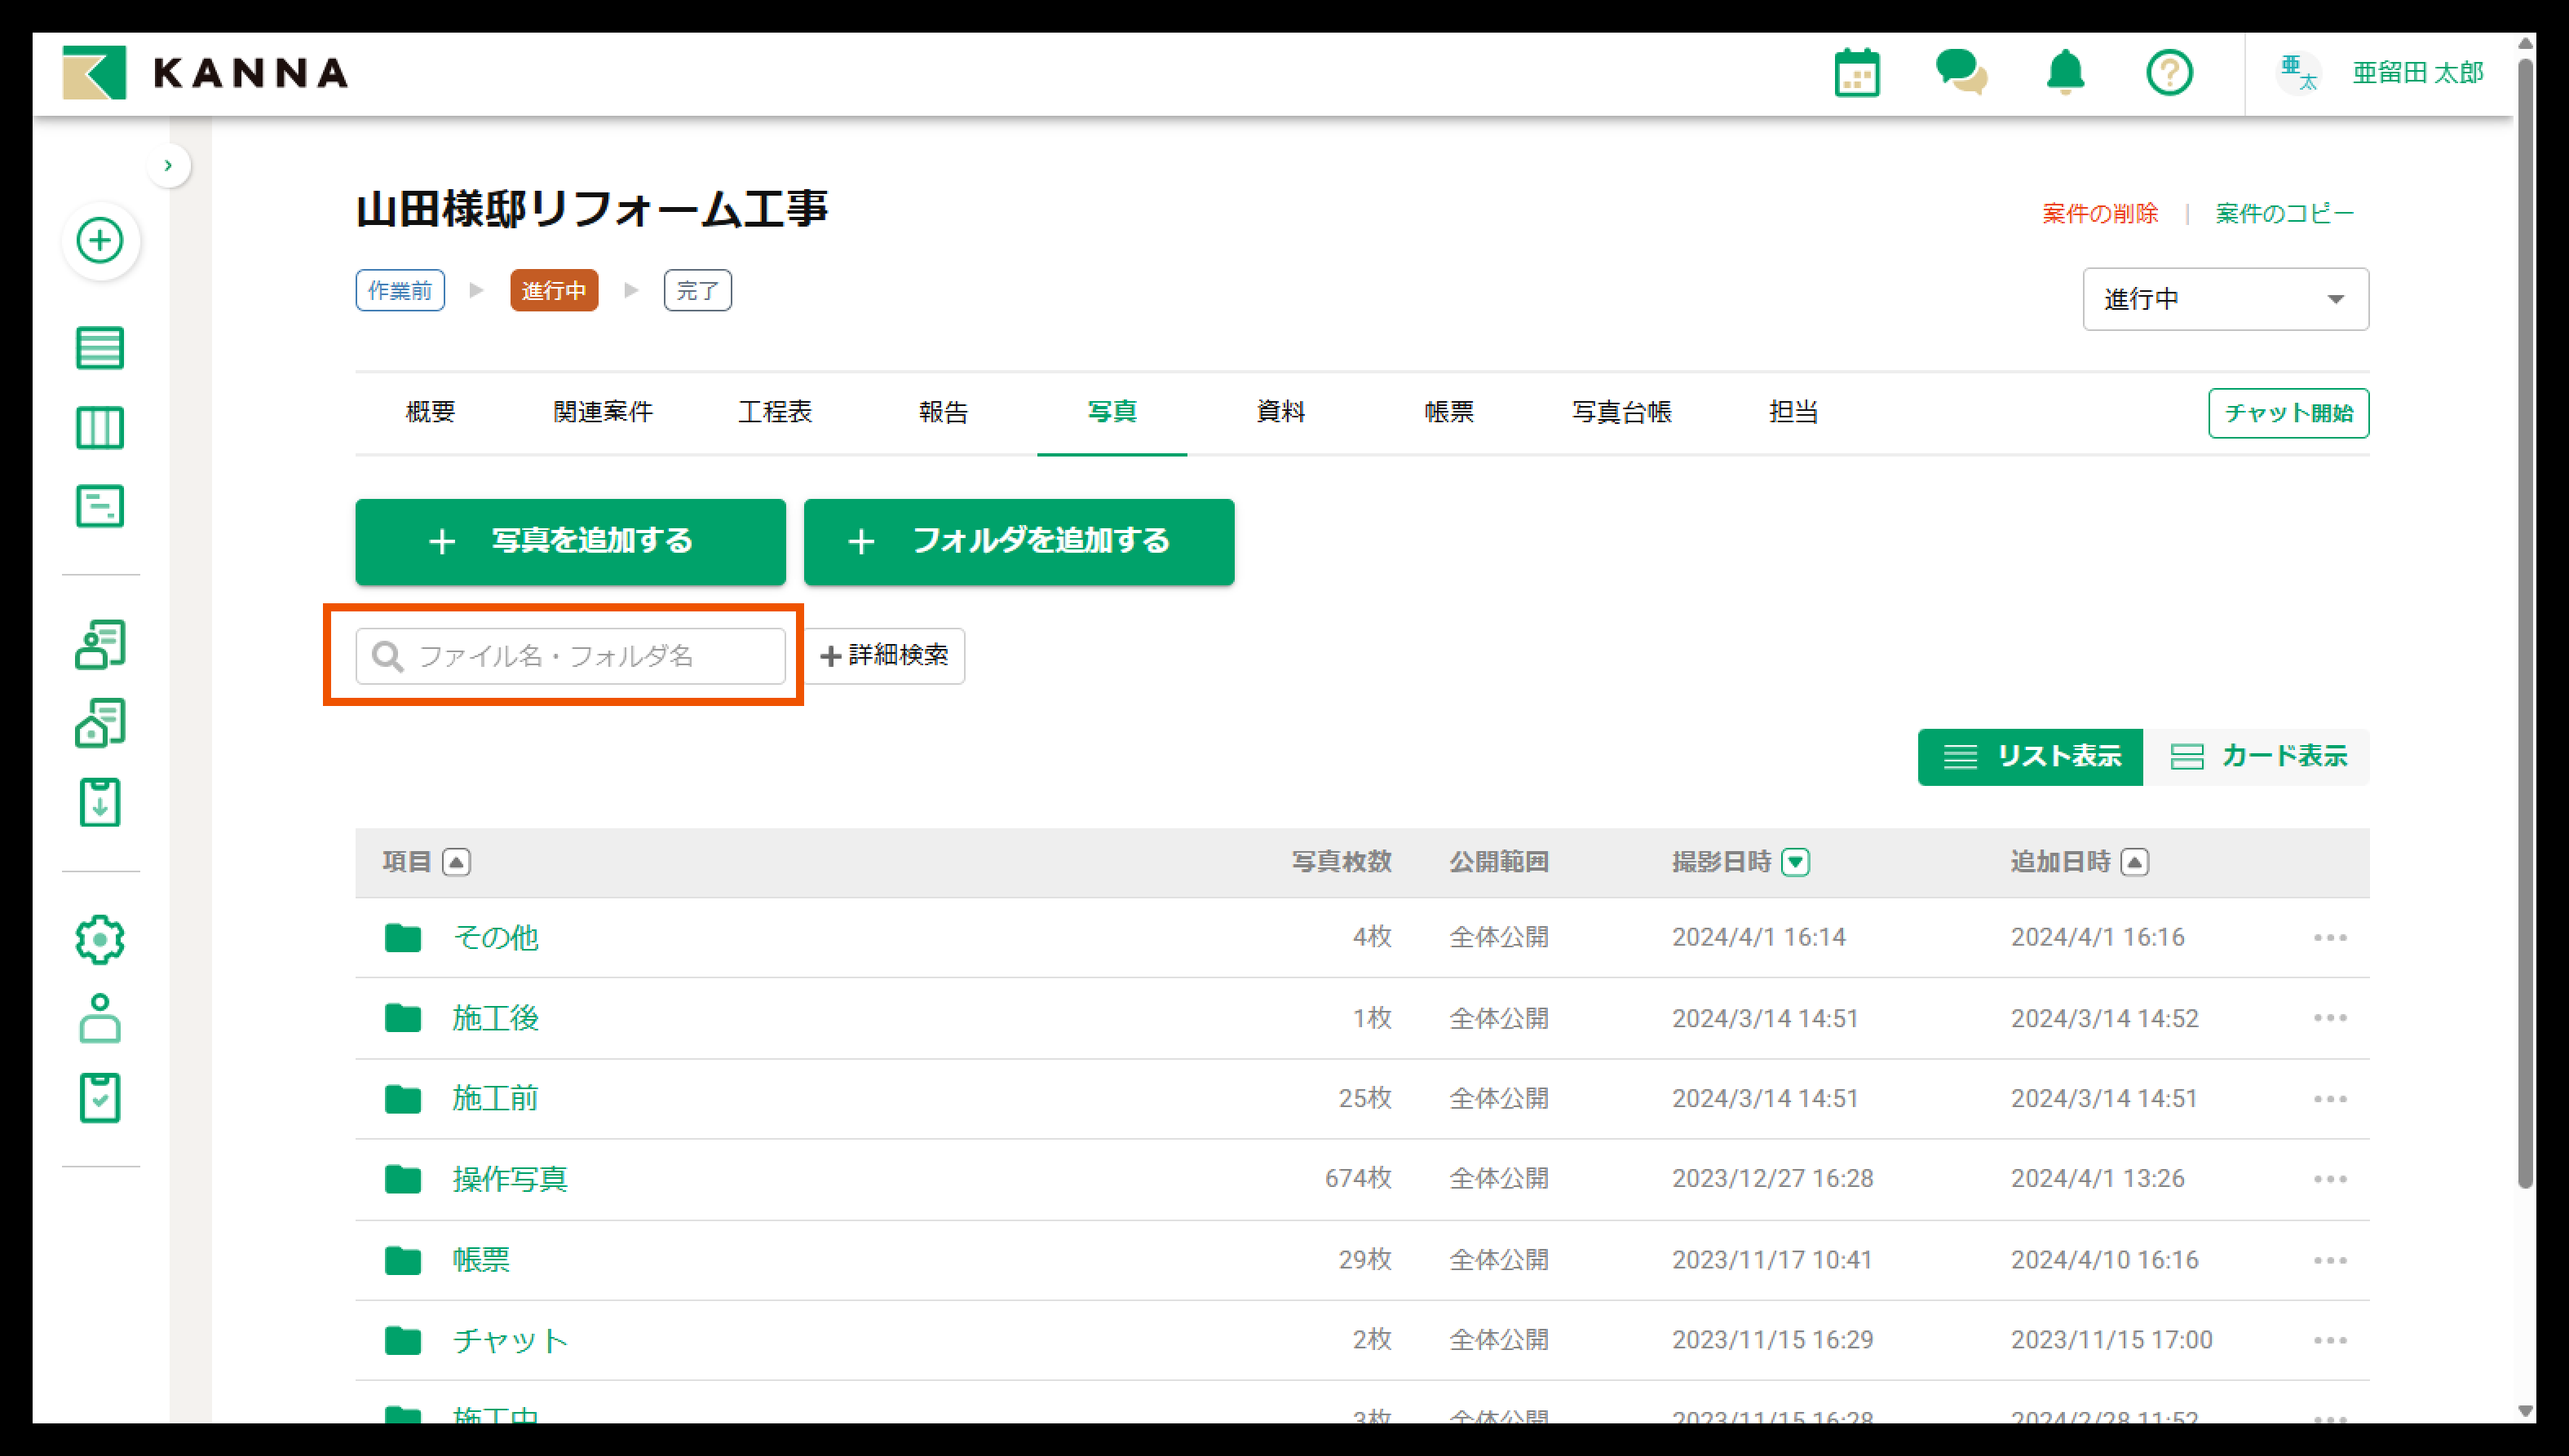Click the circular plus create icon
Image resolution: width=2569 pixels, height=1456 pixels.
100,241
